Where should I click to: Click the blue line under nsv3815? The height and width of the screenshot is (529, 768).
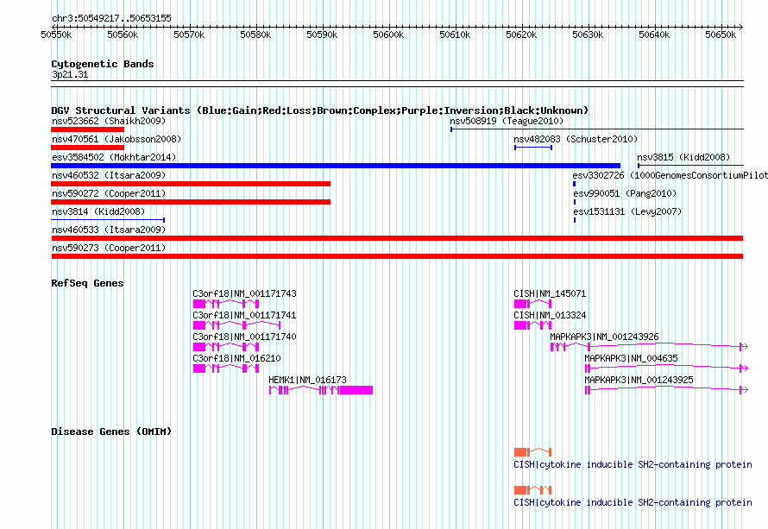tap(690, 166)
